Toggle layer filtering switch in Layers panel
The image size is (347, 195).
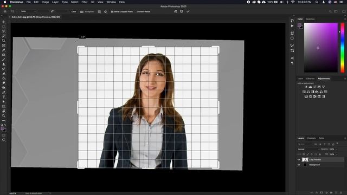pyautogui.click(x=337, y=144)
